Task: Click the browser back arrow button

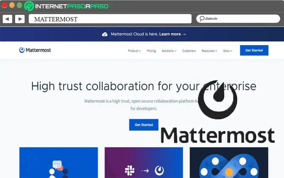Action: click(7, 19)
